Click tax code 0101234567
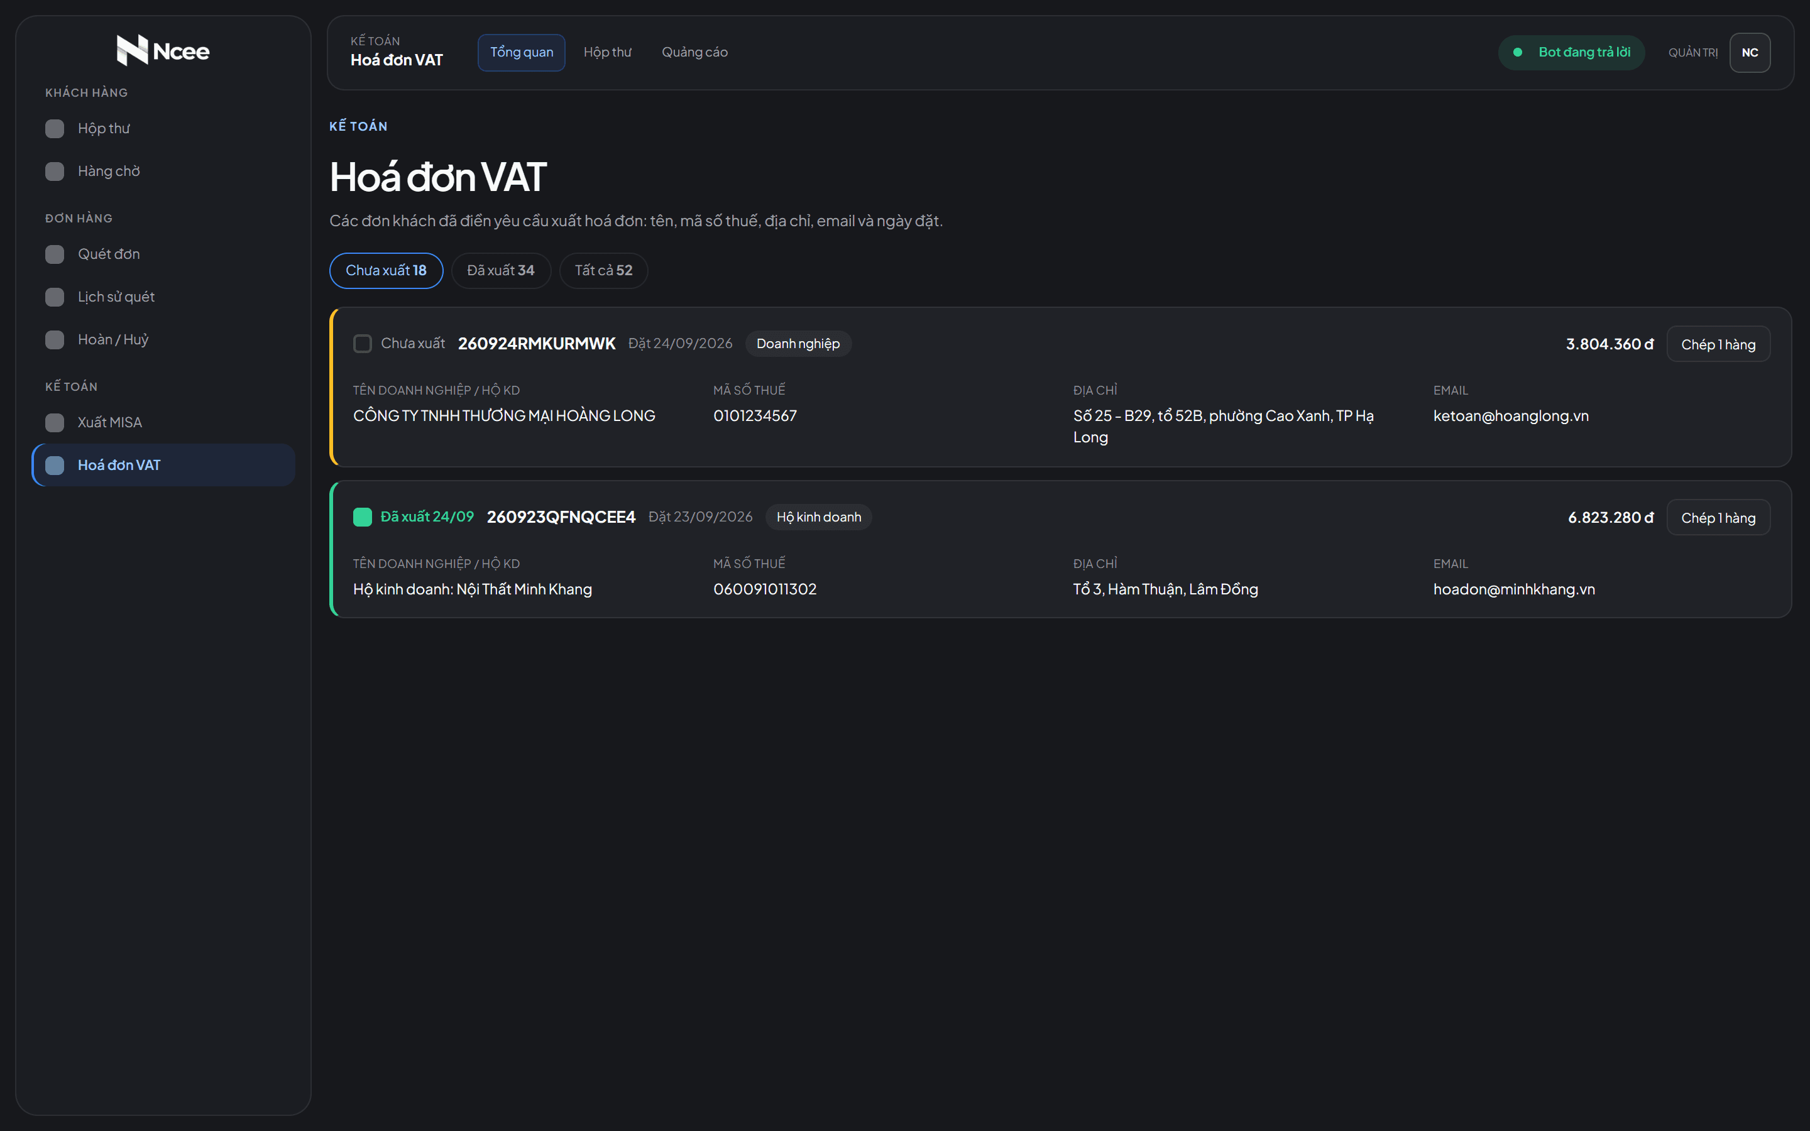The width and height of the screenshot is (1810, 1131). click(x=755, y=416)
